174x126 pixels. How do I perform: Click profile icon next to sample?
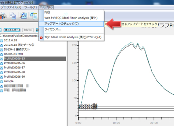pyautogui.click(x=1, y=81)
